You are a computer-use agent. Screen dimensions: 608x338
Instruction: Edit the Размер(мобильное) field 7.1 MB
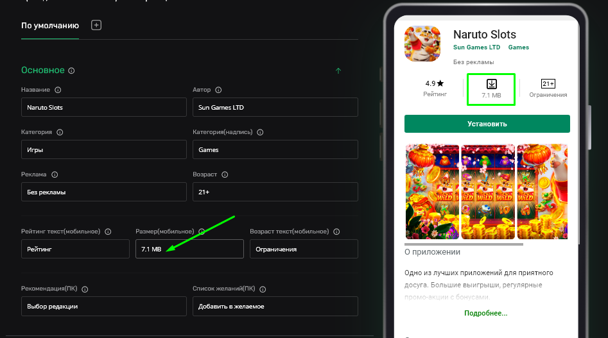pyautogui.click(x=189, y=249)
